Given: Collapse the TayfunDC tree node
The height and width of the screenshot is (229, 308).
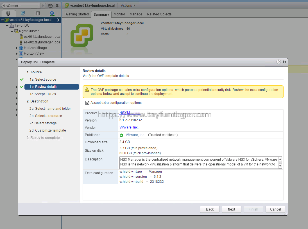Looking at the screenshot, I should pyautogui.click(x=7, y=26).
